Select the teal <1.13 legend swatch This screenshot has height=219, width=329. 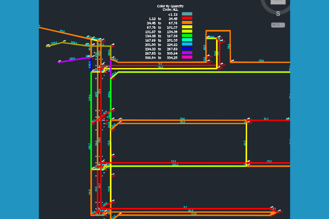coord(187,14)
